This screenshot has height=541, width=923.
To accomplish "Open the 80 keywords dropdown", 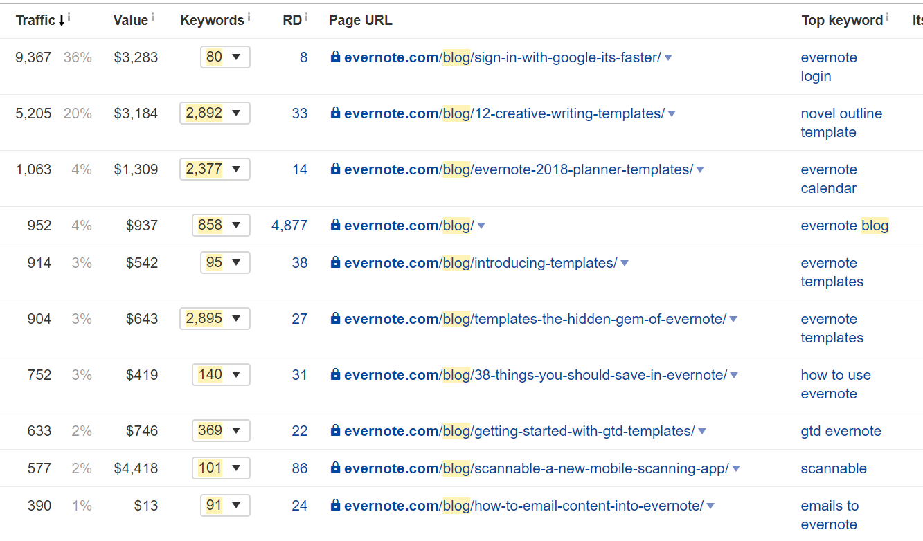I will (225, 57).
